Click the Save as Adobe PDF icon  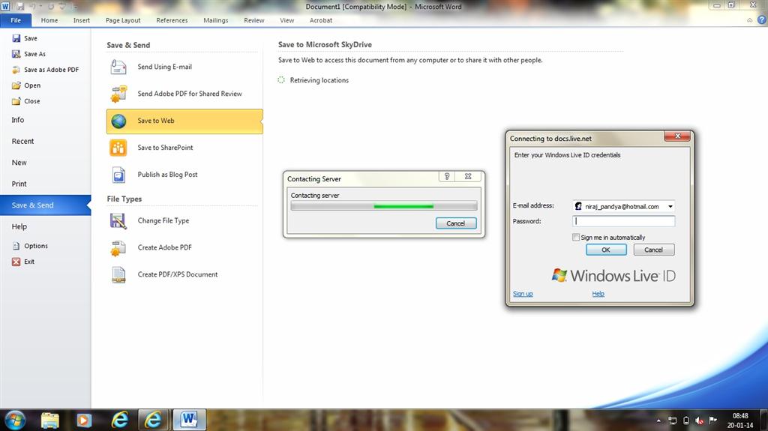click(x=16, y=70)
